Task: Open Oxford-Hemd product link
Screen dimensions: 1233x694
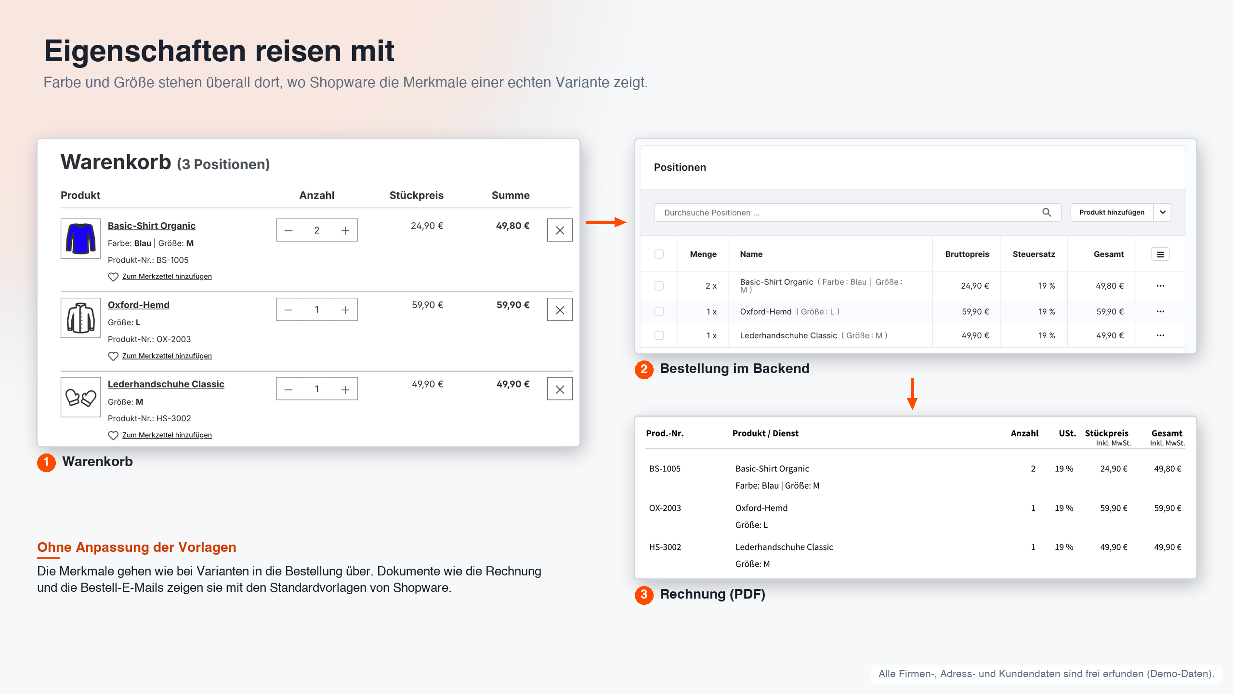Action: (x=138, y=305)
